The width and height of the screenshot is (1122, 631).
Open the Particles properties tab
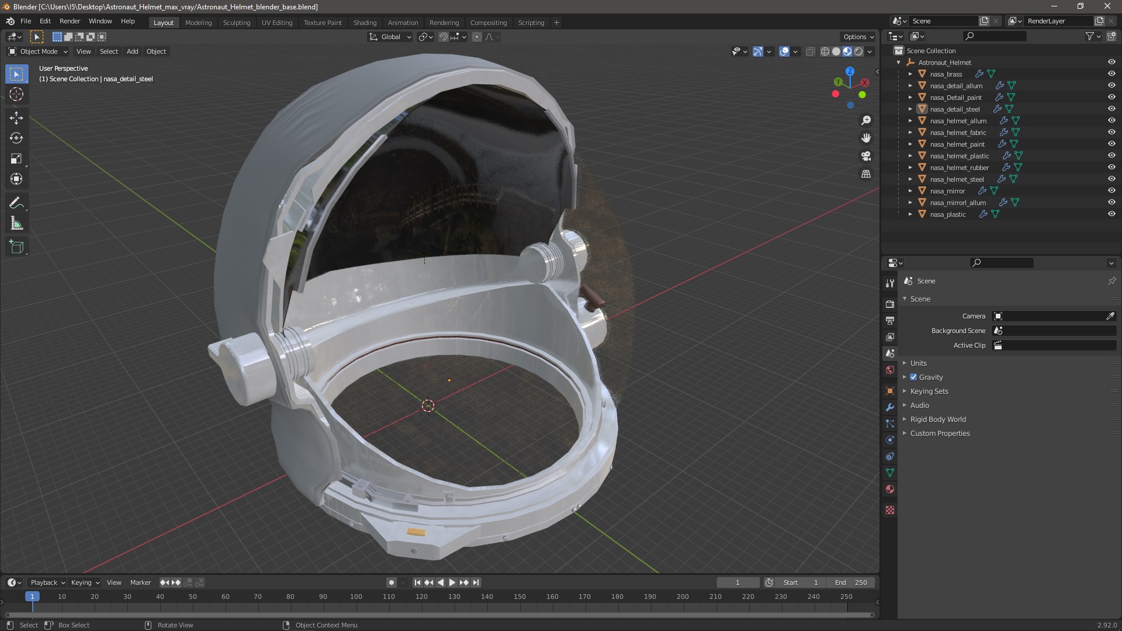point(890,424)
